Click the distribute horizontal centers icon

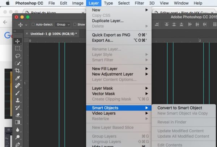(x=197, y=25)
